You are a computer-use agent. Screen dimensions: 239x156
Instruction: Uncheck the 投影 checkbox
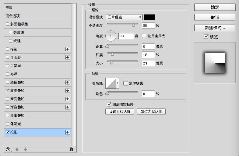7,132
